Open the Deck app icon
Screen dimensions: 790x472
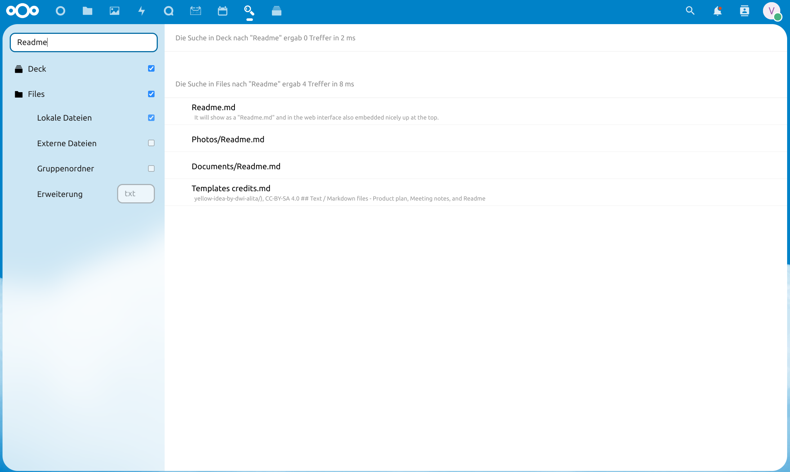pyautogui.click(x=277, y=11)
